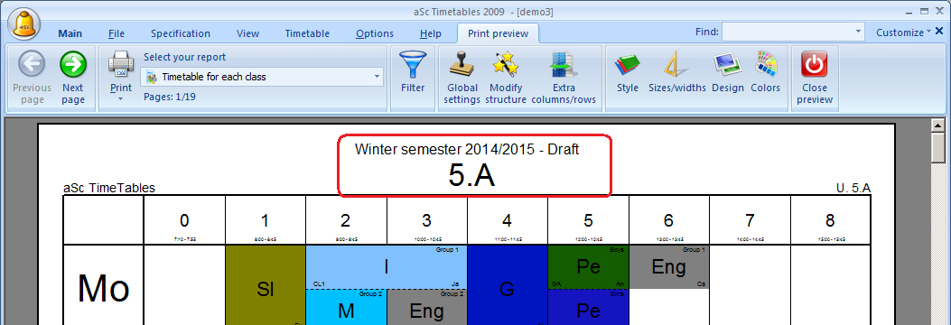The width and height of the screenshot is (951, 325).
Task: Open the Find box dropdown arrow
Action: click(x=858, y=32)
